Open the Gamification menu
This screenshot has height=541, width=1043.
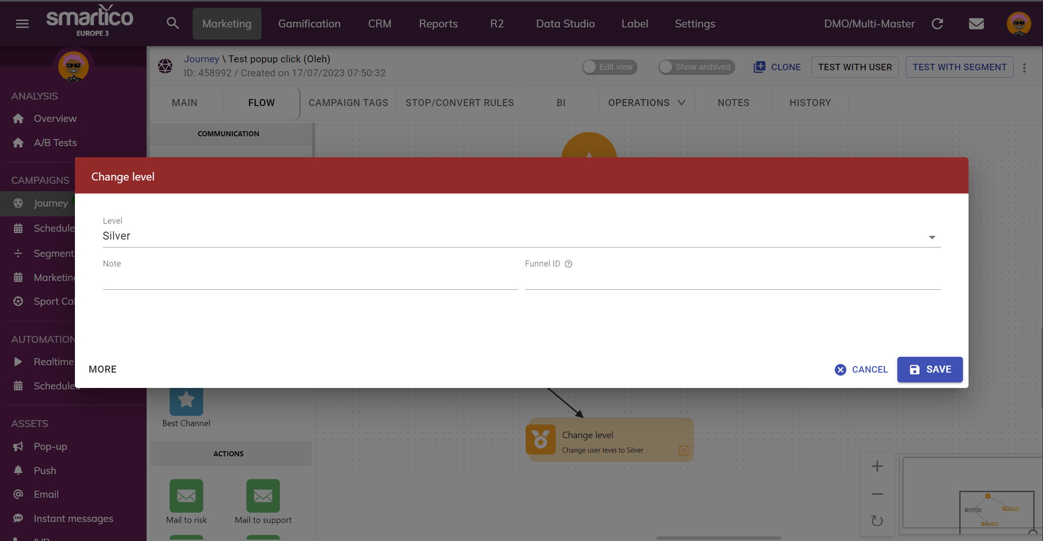pyautogui.click(x=309, y=24)
